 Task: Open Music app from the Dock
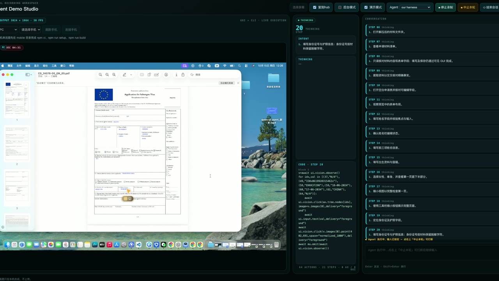(x=110, y=245)
